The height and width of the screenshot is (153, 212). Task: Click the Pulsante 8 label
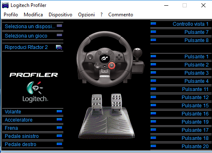(x=196, y=40)
